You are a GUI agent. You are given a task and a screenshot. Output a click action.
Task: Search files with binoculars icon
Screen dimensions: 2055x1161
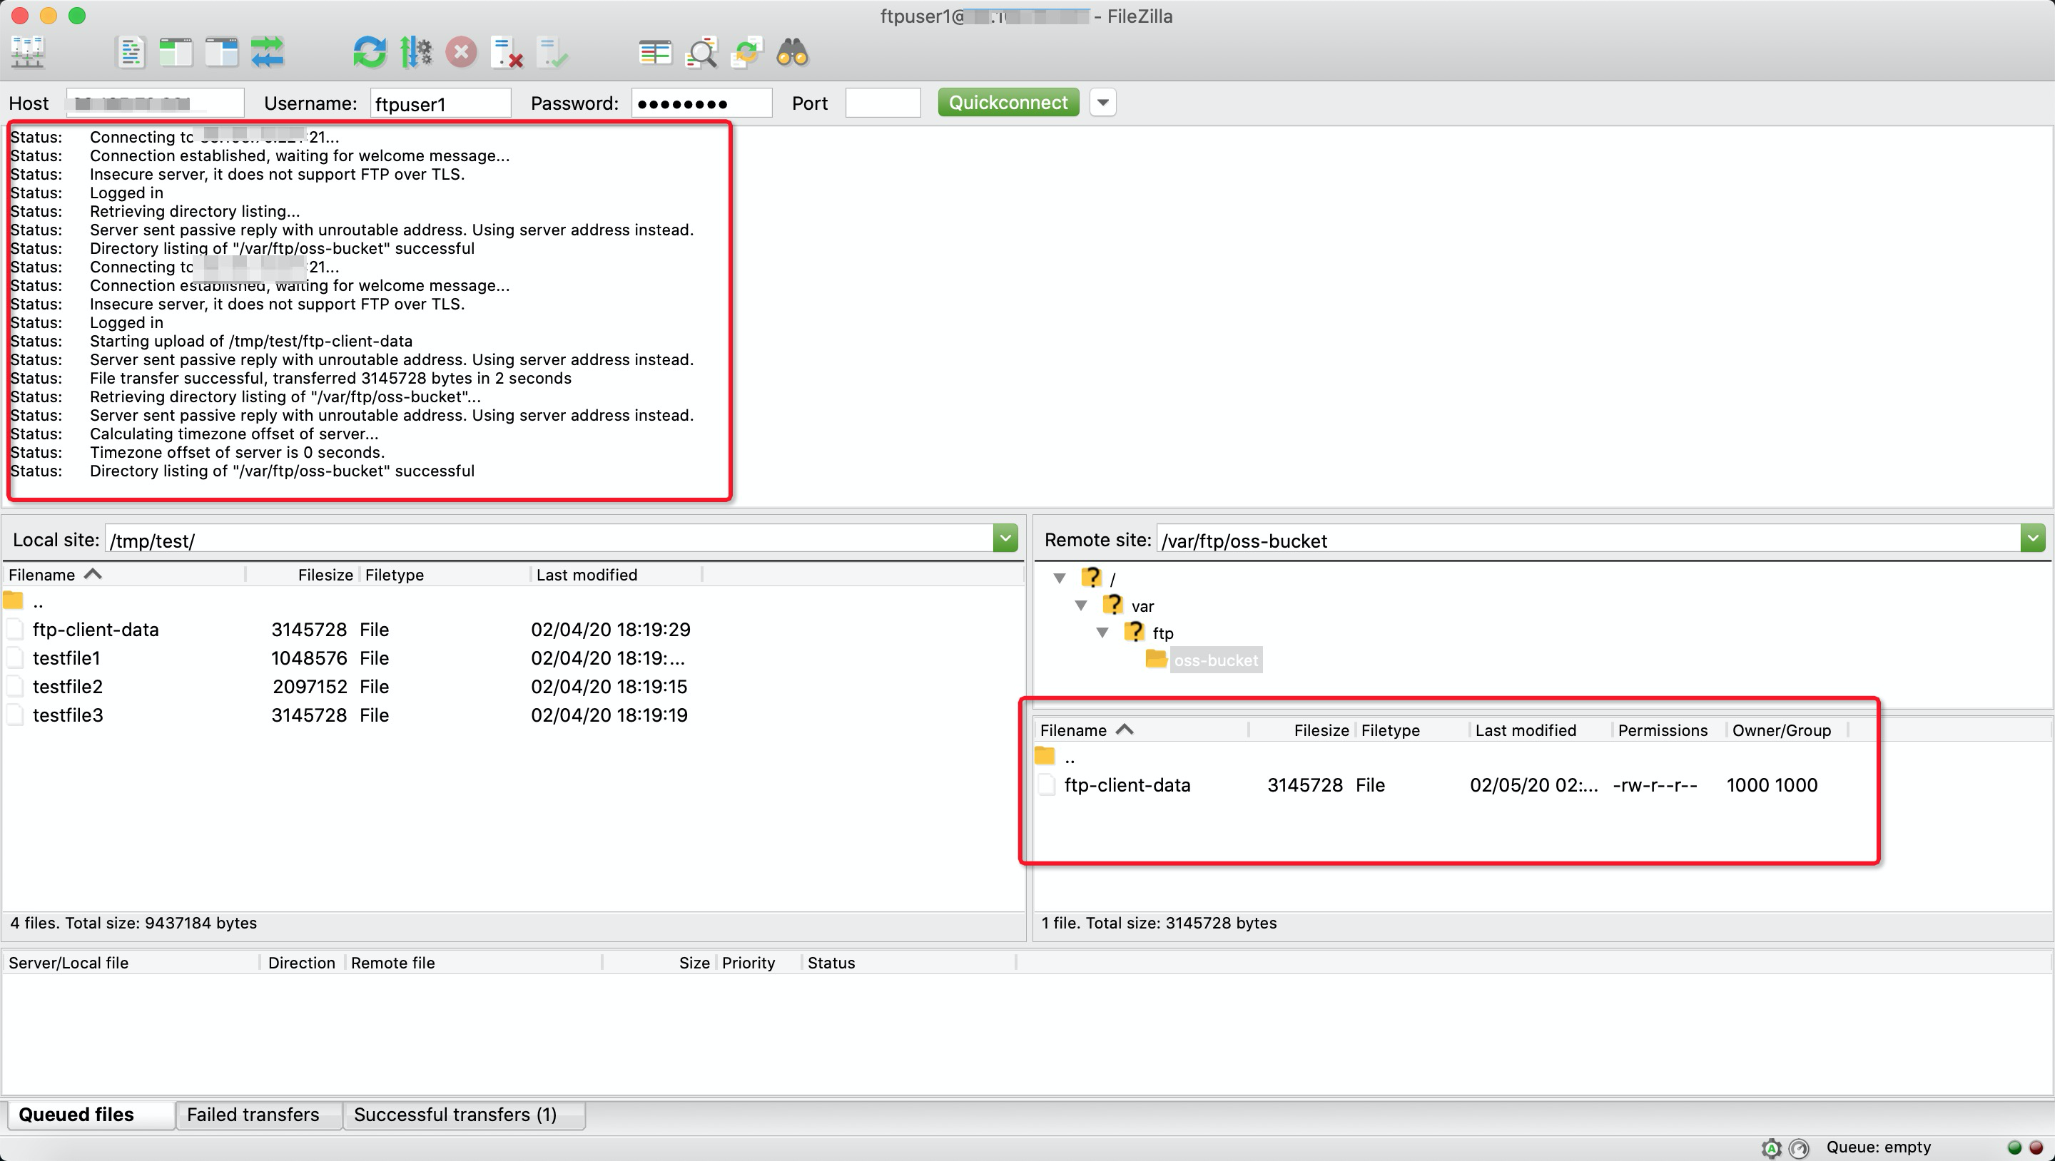[x=793, y=53]
